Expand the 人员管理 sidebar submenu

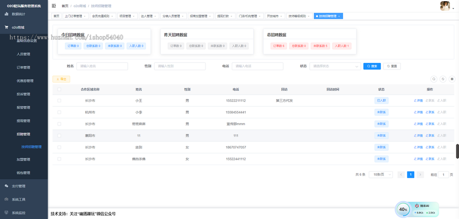(x=24, y=54)
